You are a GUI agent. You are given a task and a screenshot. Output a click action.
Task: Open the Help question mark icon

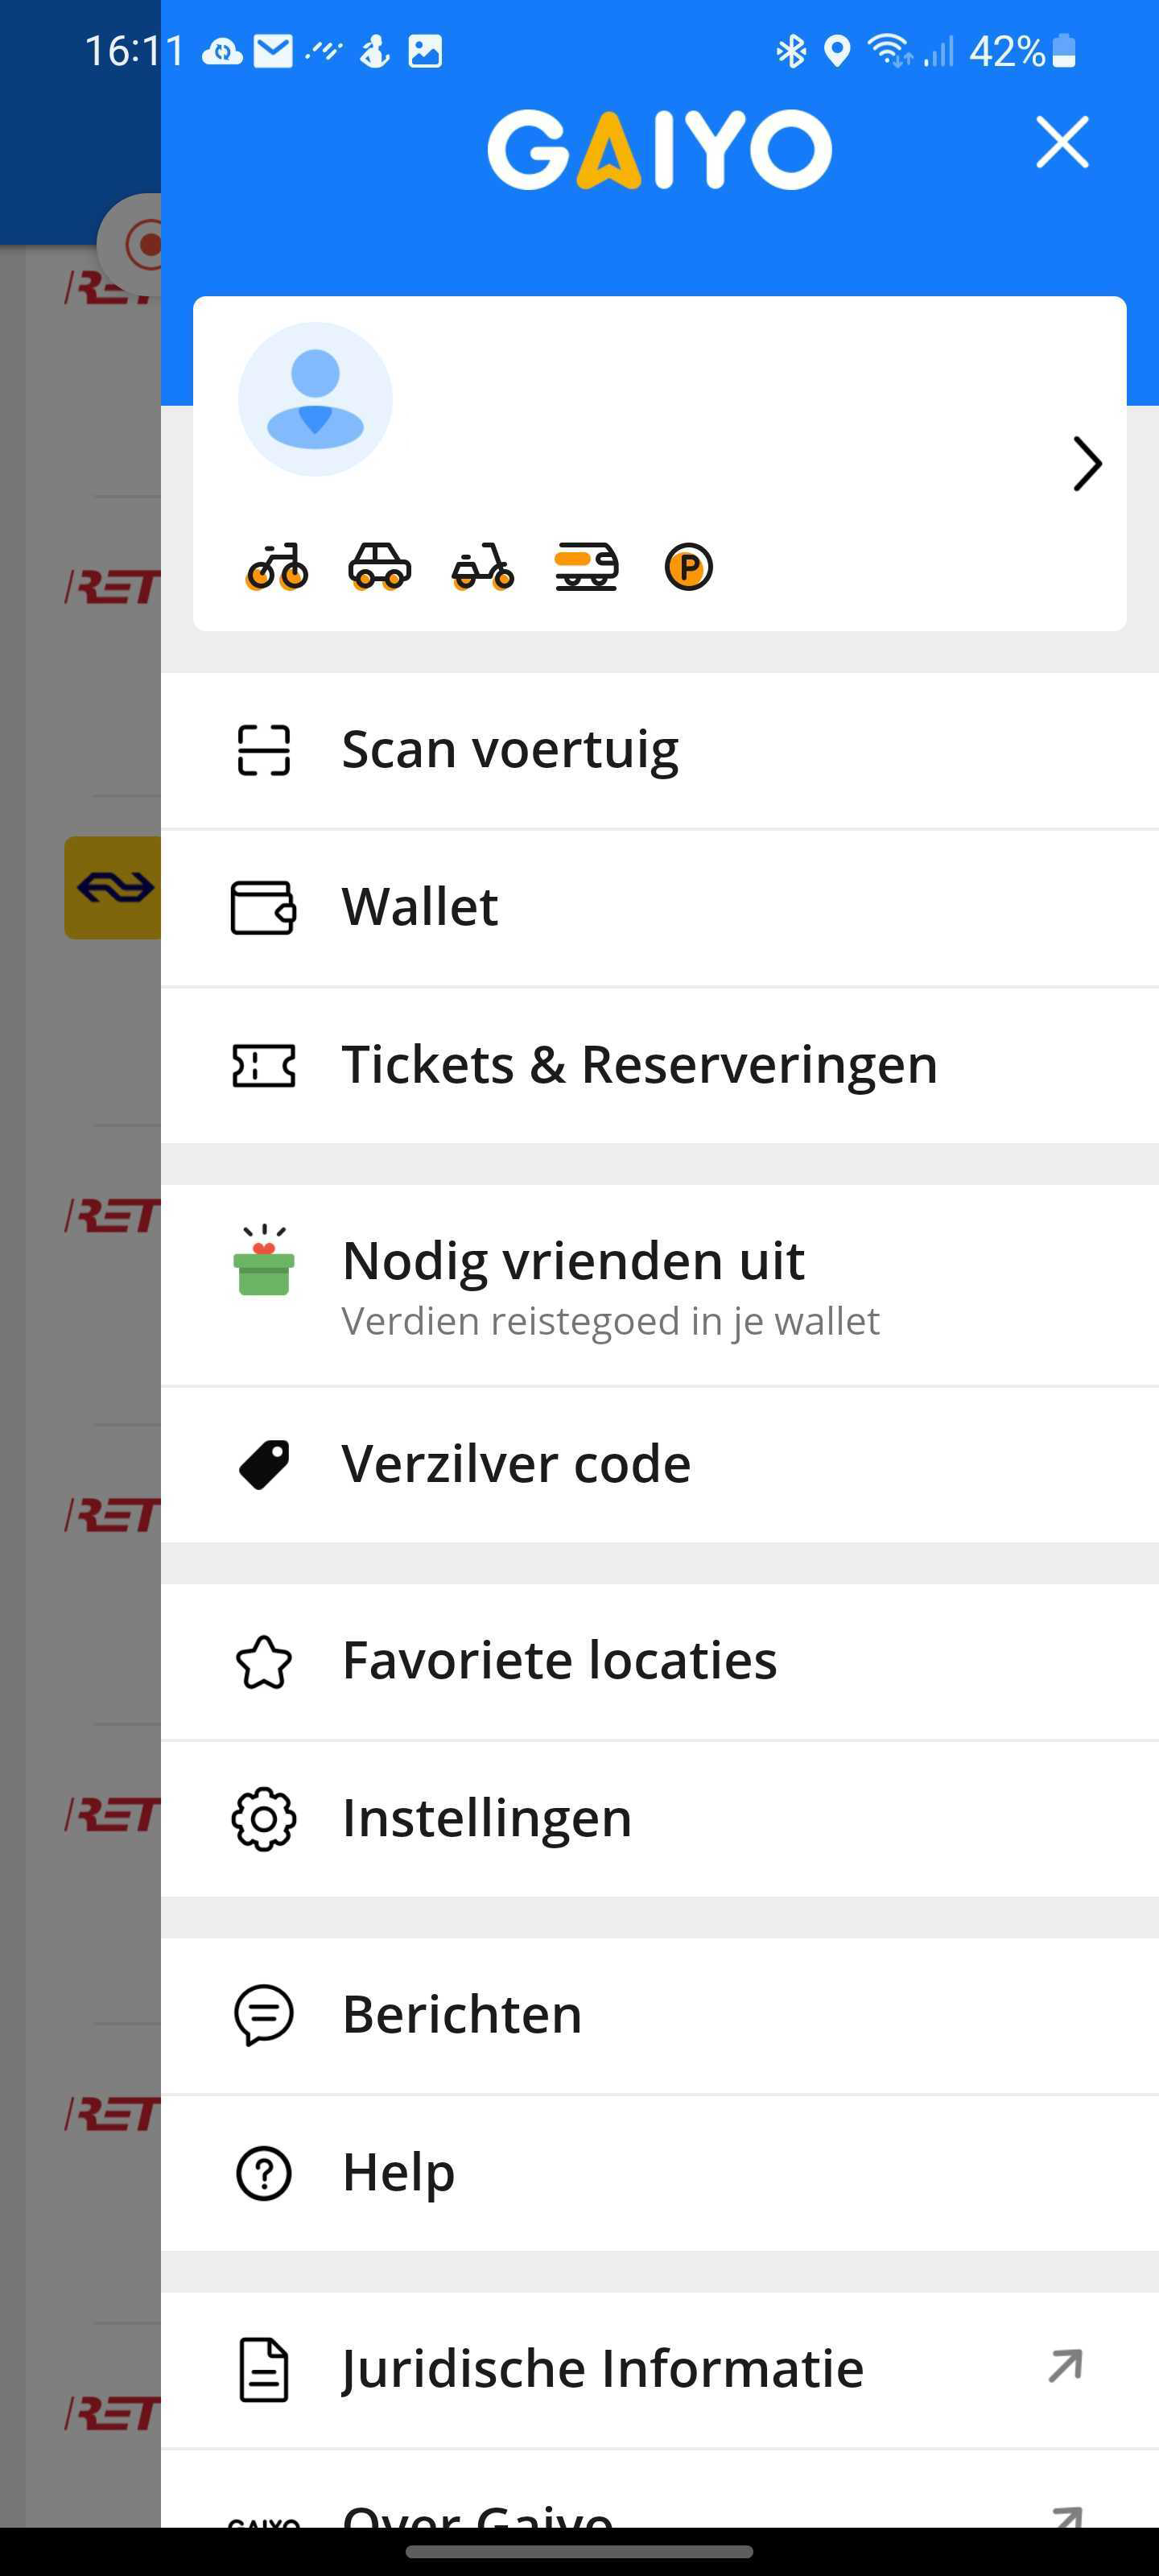tap(264, 2173)
